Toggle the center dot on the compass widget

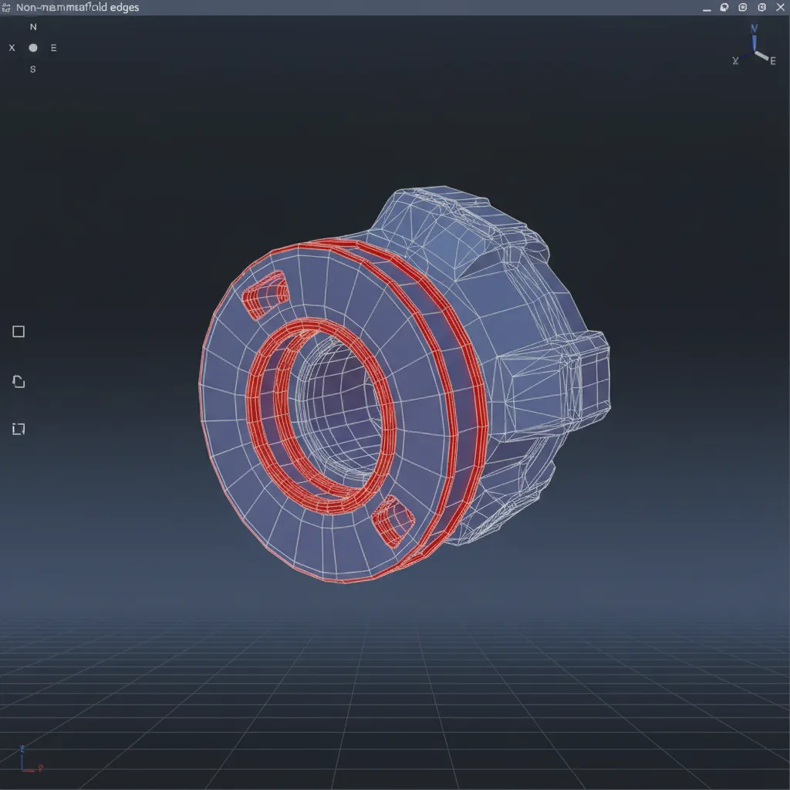32,47
